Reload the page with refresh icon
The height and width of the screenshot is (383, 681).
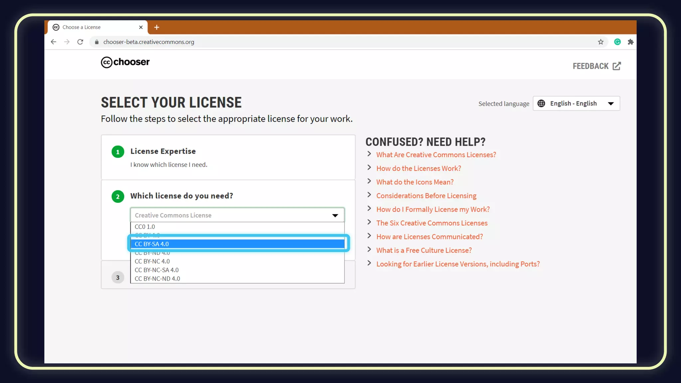[80, 42]
